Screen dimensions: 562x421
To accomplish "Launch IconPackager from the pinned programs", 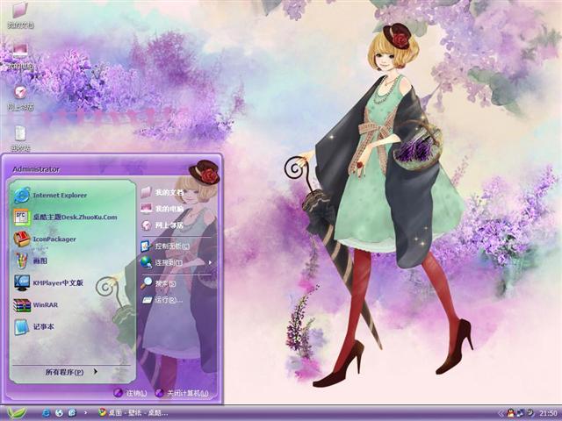I will click(54, 239).
